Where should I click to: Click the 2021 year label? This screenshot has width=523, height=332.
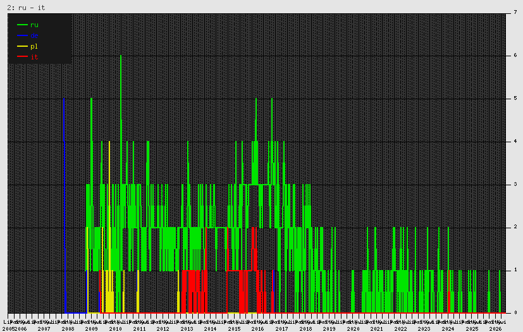point(376,329)
